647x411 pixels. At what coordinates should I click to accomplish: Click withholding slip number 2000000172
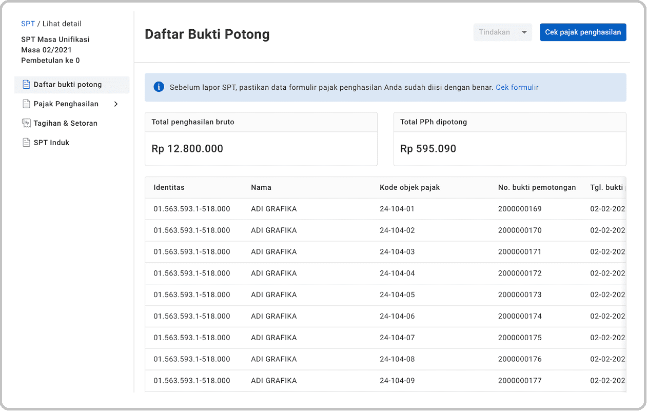[520, 274]
